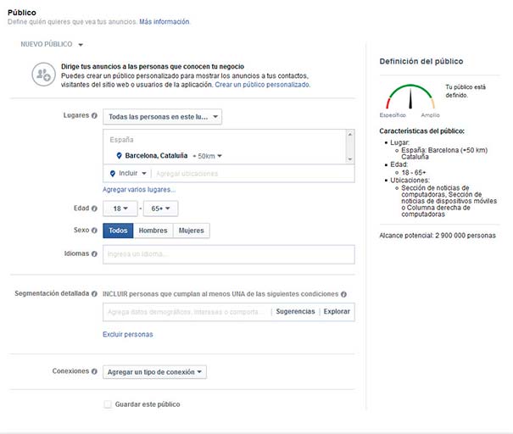Click info icon after INCLUIR conditions text
513x434 pixels.
coord(343,294)
